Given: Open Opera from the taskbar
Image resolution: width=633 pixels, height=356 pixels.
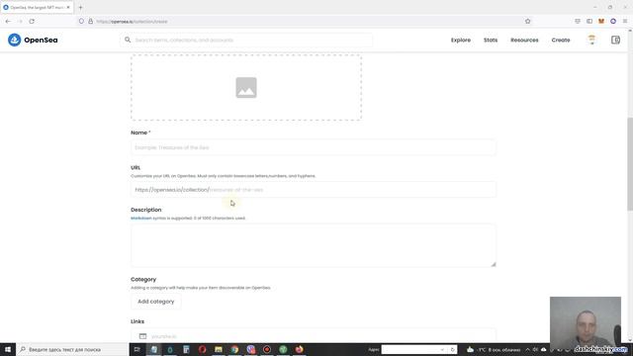Looking at the screenshot, I should pyautogui.click(x=202, y=349).
